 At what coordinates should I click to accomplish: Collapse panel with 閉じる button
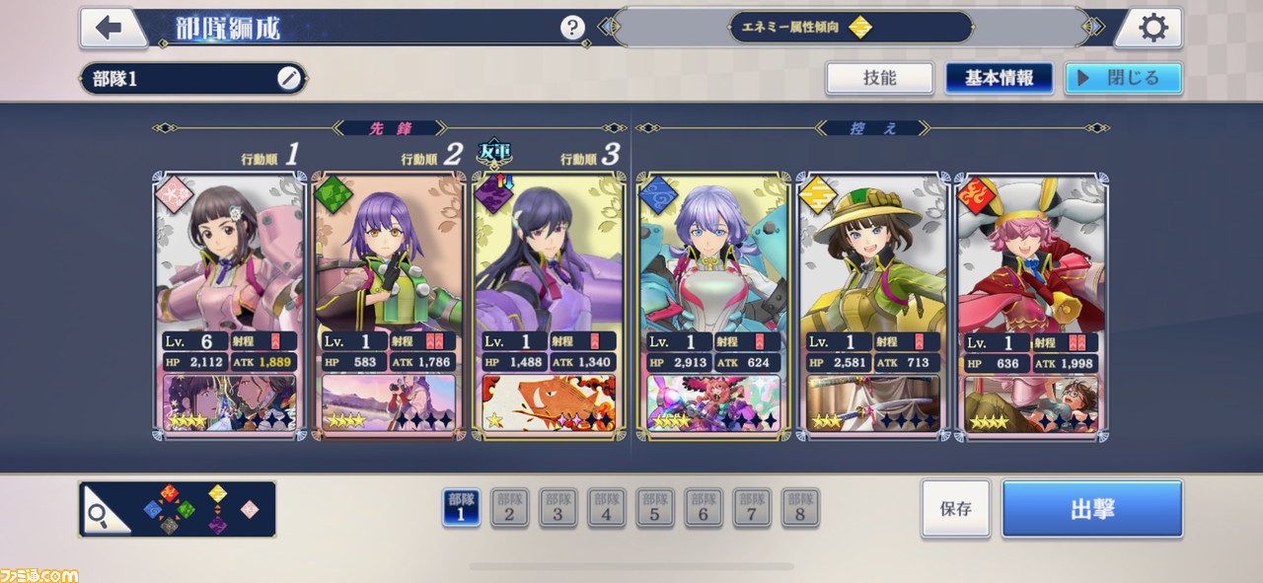point(1123,78)
